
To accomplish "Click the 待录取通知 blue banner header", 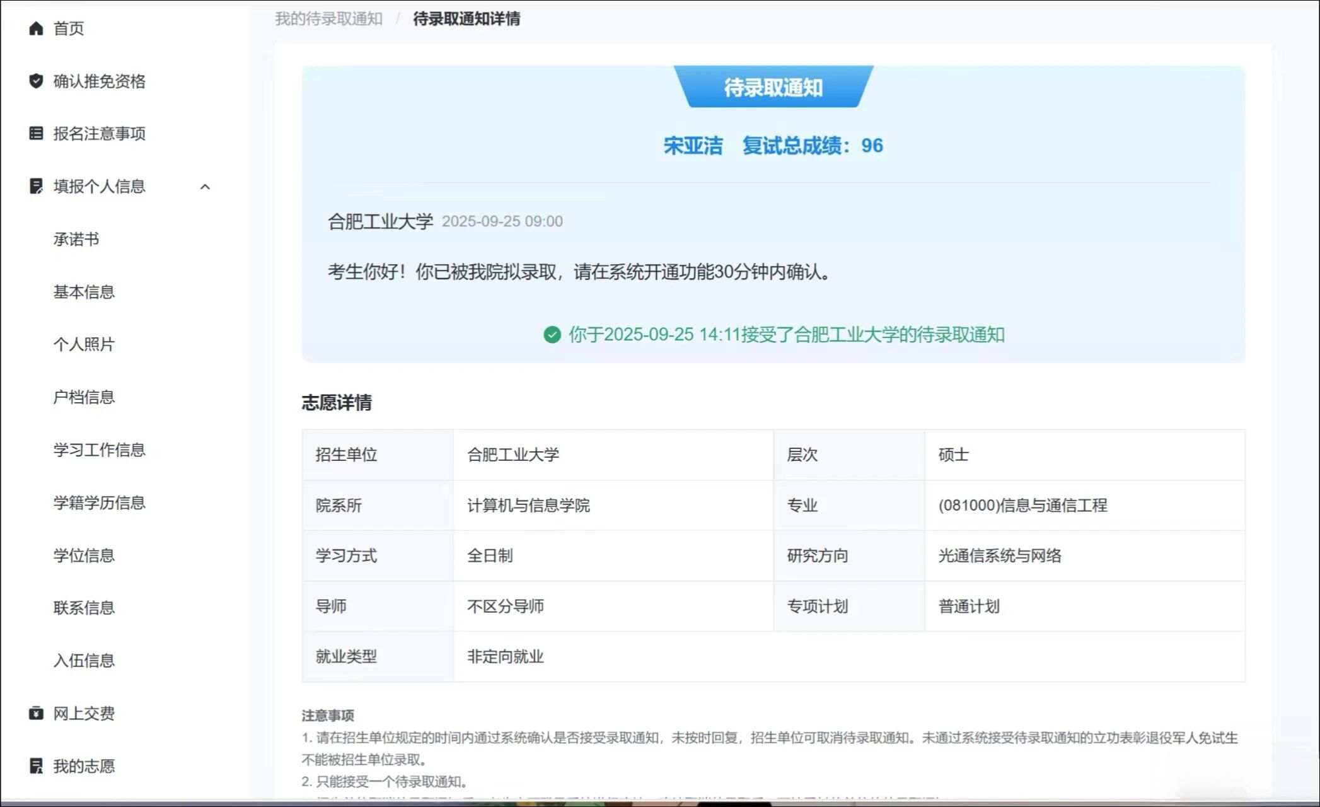I will click(x=773, y=87).
